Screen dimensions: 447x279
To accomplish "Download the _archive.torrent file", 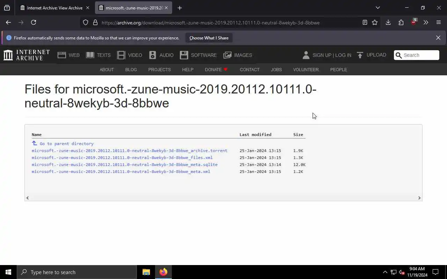I will 130,151.
